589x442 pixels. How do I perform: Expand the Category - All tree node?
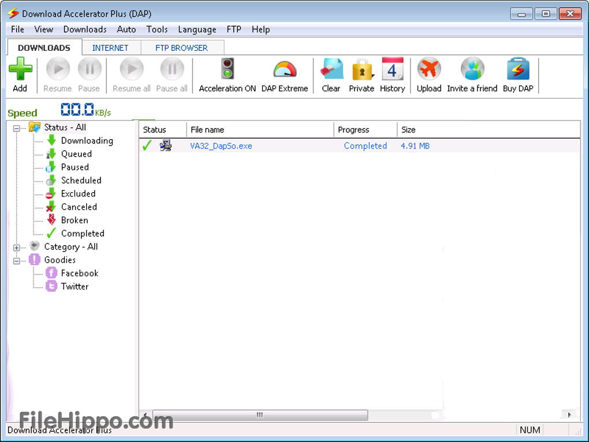tap(17, 248)
